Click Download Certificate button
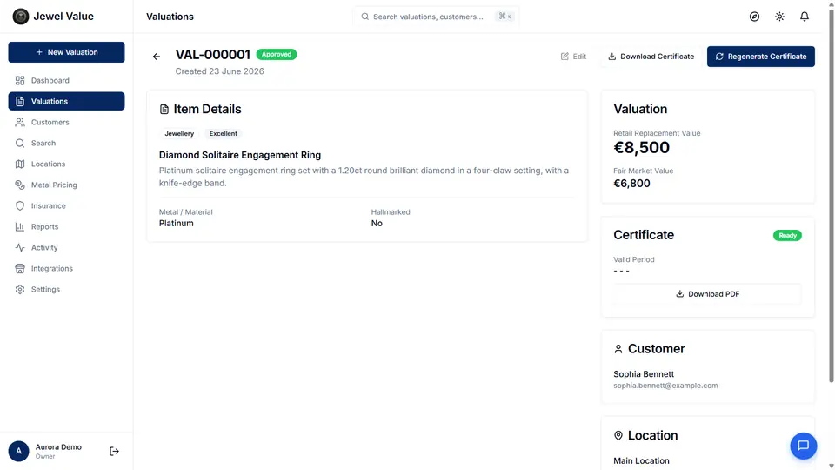 click(x=651, y=57)
